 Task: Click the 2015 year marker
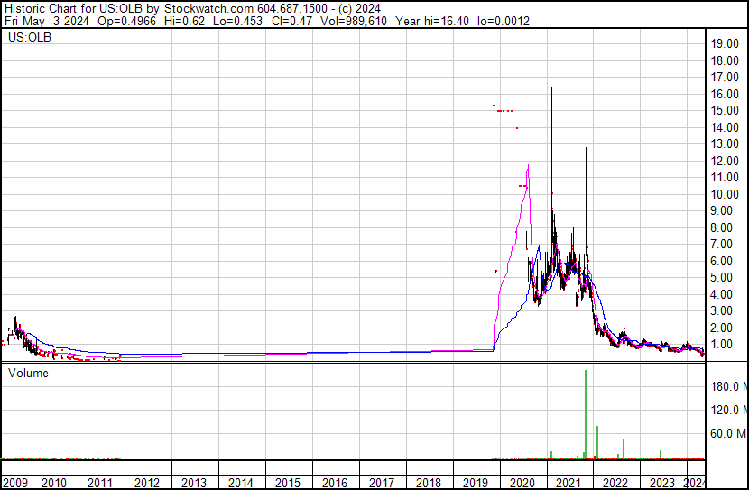(287, 483)
